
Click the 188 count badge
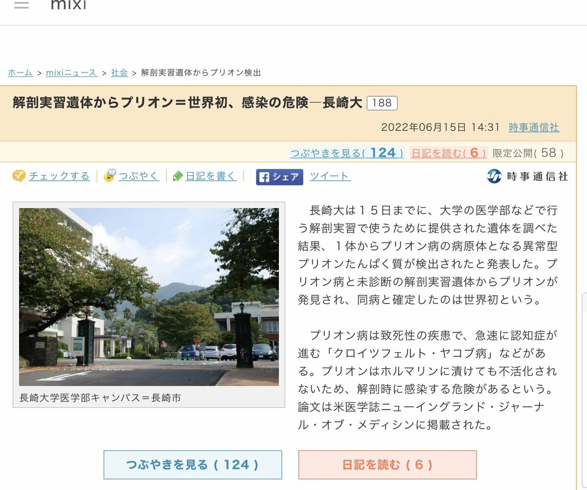(x=382, y=103)
